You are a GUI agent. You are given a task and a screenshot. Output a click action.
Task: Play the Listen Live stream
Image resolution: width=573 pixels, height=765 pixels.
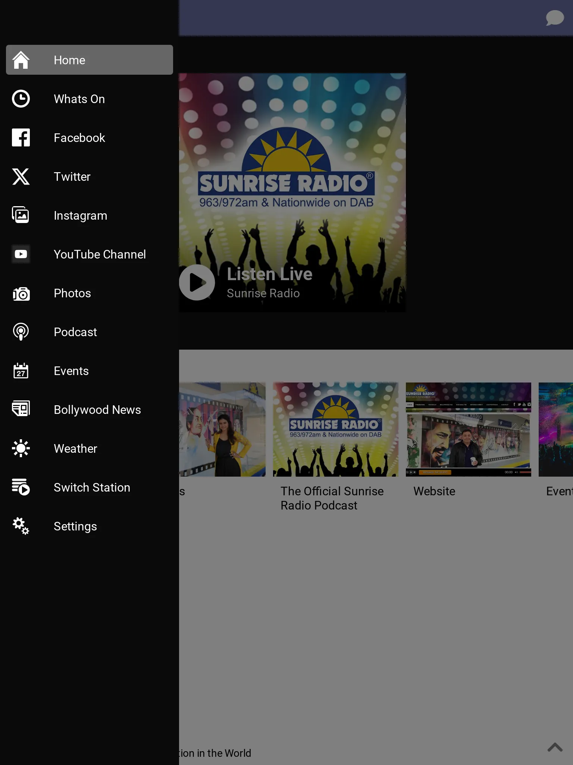tap(197, 282)
